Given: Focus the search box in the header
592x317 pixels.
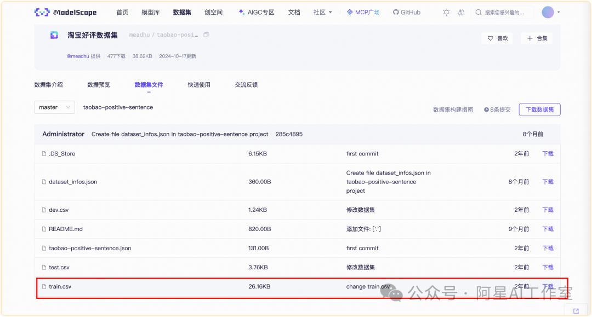Looking at the screenshot, I should coord(504,13).
